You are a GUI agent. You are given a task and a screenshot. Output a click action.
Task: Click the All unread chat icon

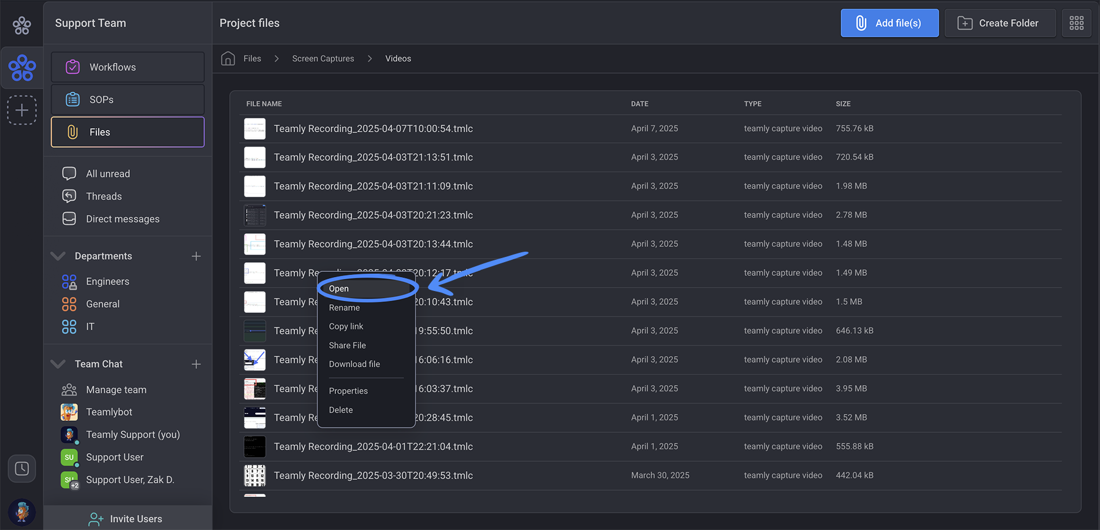click(x=69, y=173)
